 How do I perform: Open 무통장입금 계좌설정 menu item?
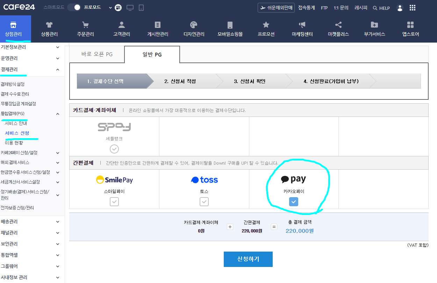(18, 104)
